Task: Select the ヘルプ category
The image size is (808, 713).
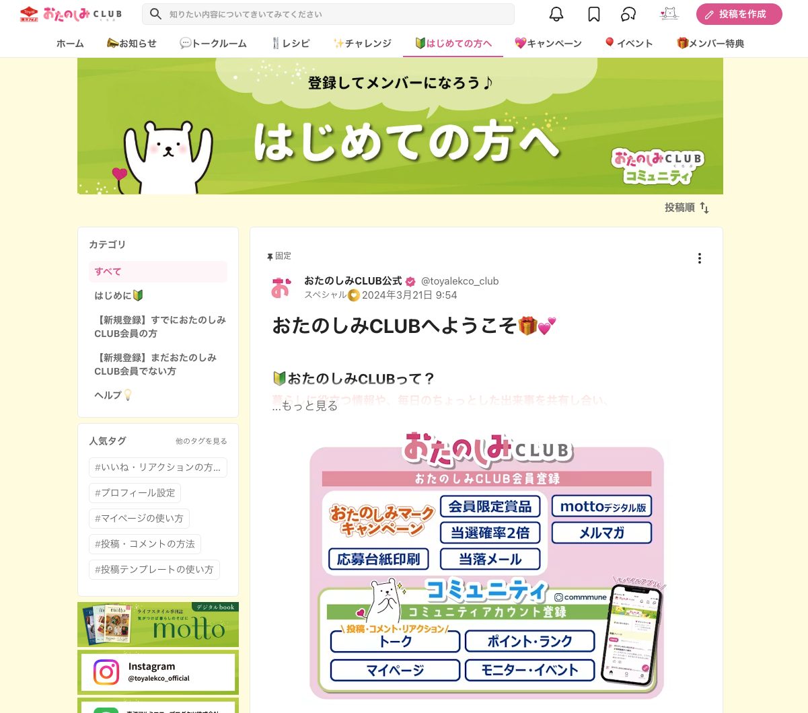Action: click(x=158, y=395)
